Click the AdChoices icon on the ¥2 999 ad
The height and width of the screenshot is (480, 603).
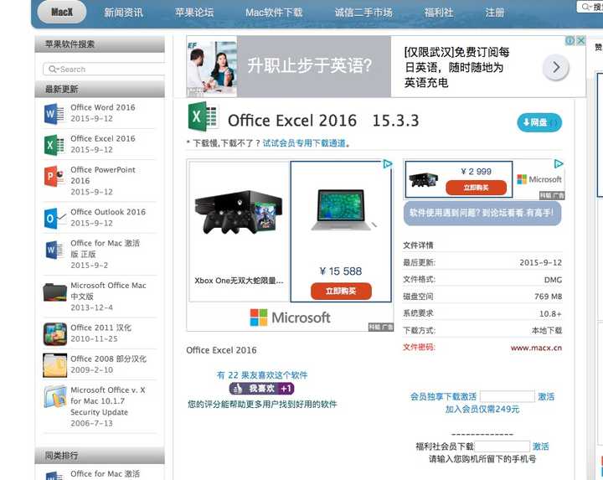tap(559, 164)
